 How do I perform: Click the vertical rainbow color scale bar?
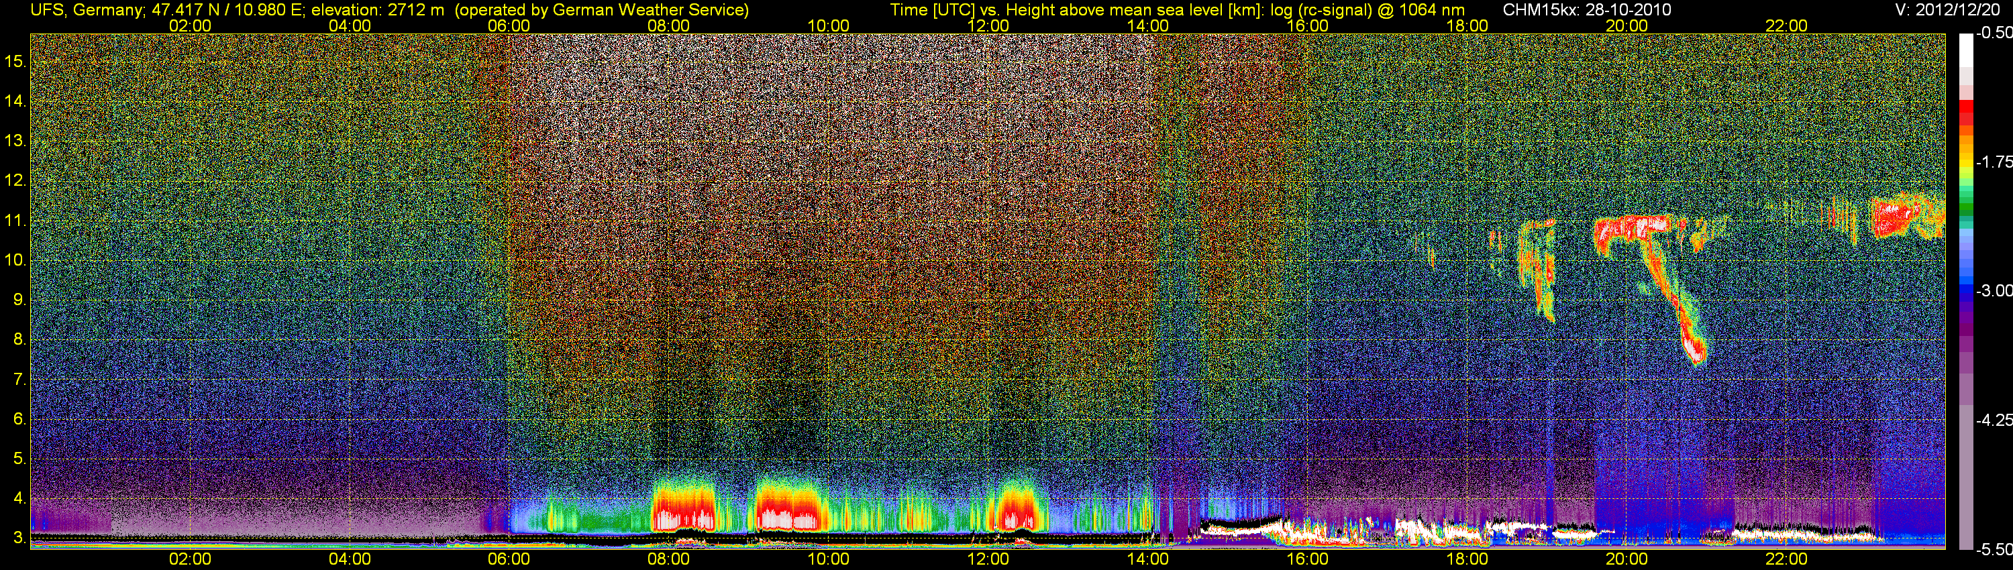[1966, 291]
